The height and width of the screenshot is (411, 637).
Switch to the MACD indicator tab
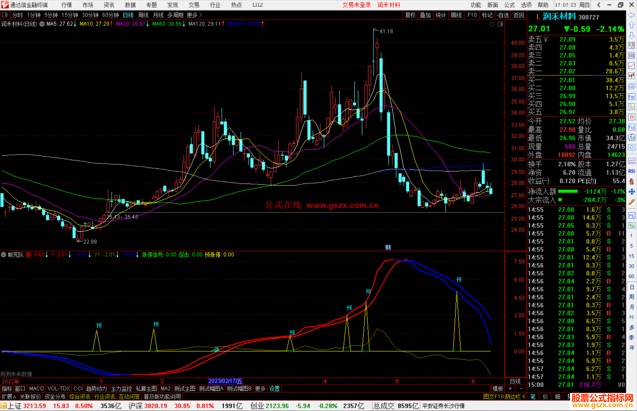36,389
